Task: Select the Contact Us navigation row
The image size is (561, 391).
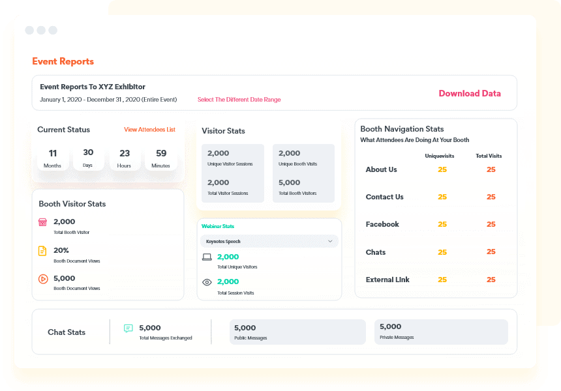Action: click(x=385, y=197)
